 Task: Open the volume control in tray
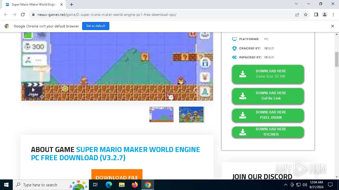tap(305, 185)
